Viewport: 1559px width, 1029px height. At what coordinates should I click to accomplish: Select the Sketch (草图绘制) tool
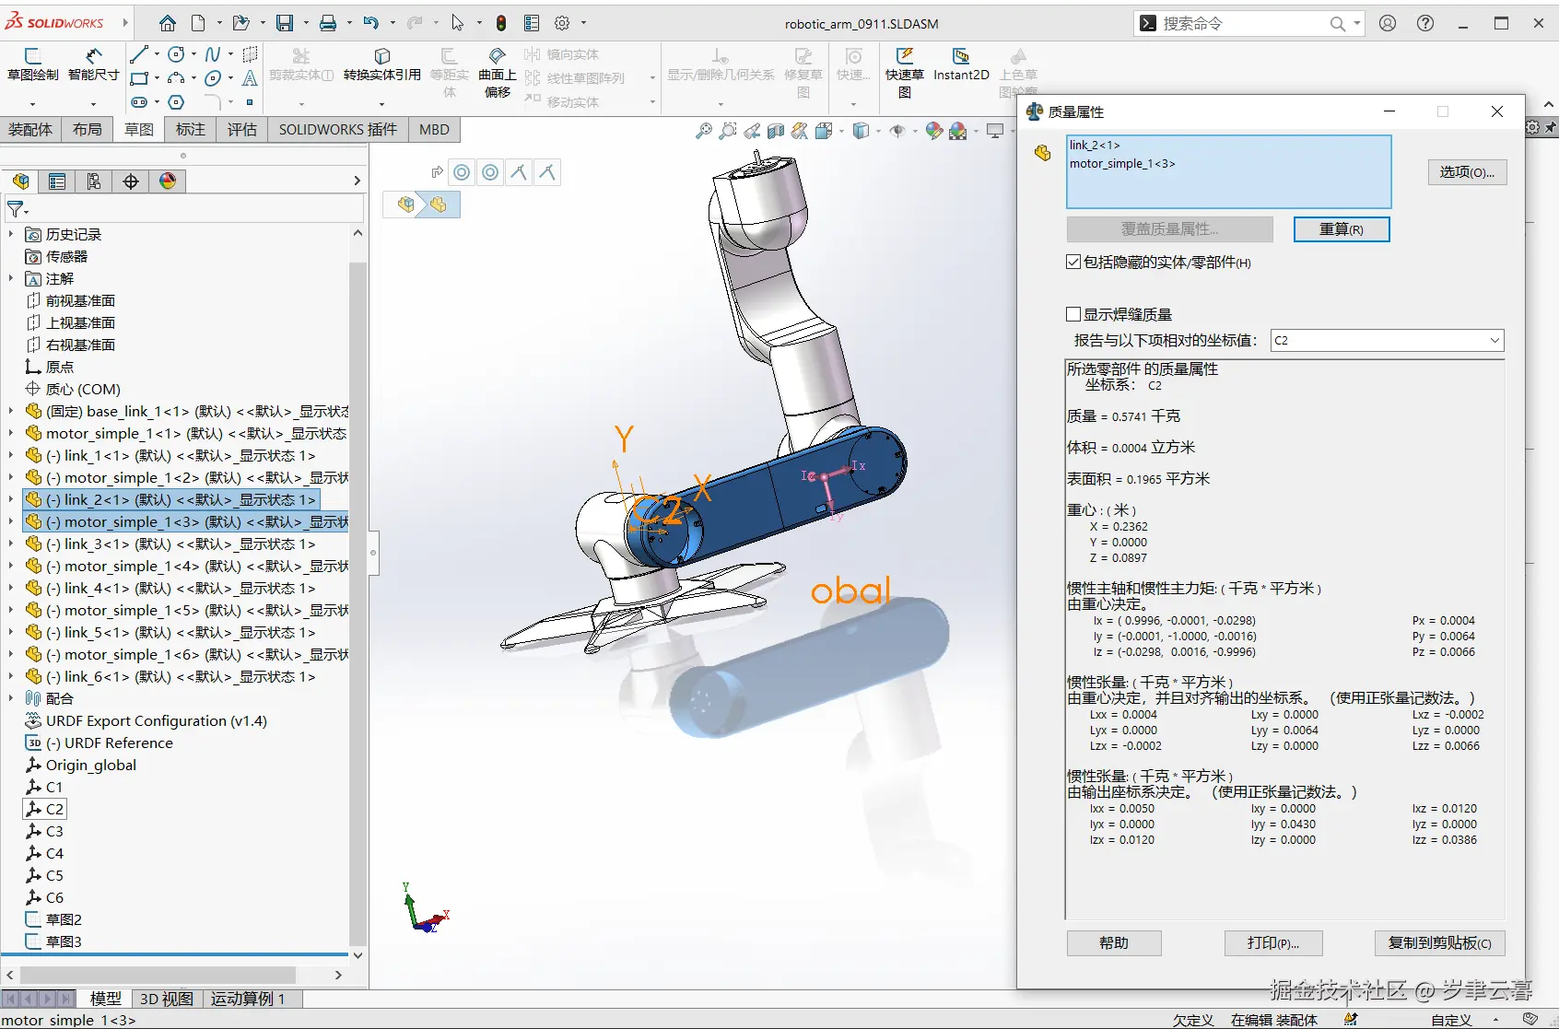(x=32, y=64)
